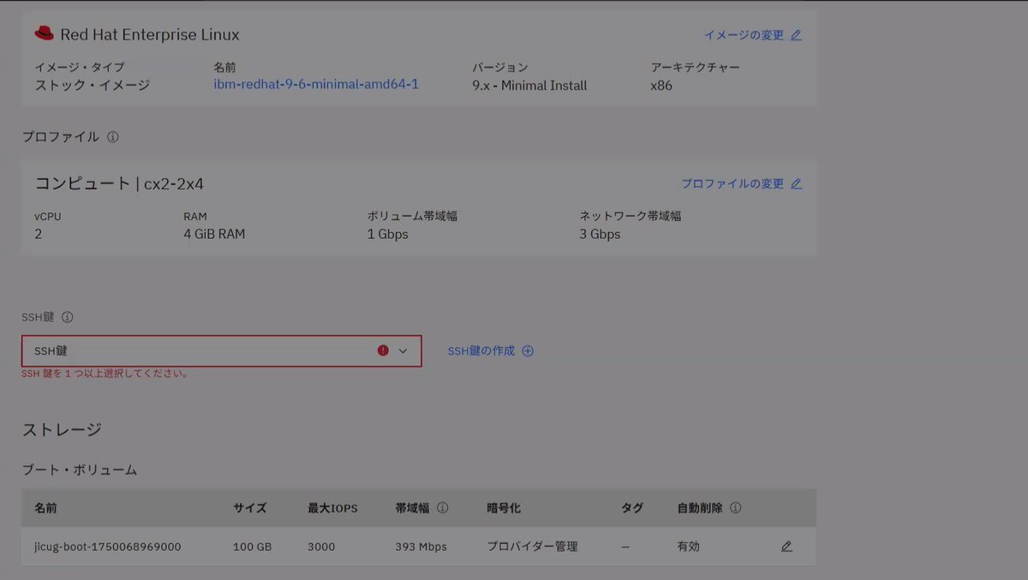Click 名前 column header in boot volume table
This screenshot has width=1028, height=580.
[x=45, y=508]
